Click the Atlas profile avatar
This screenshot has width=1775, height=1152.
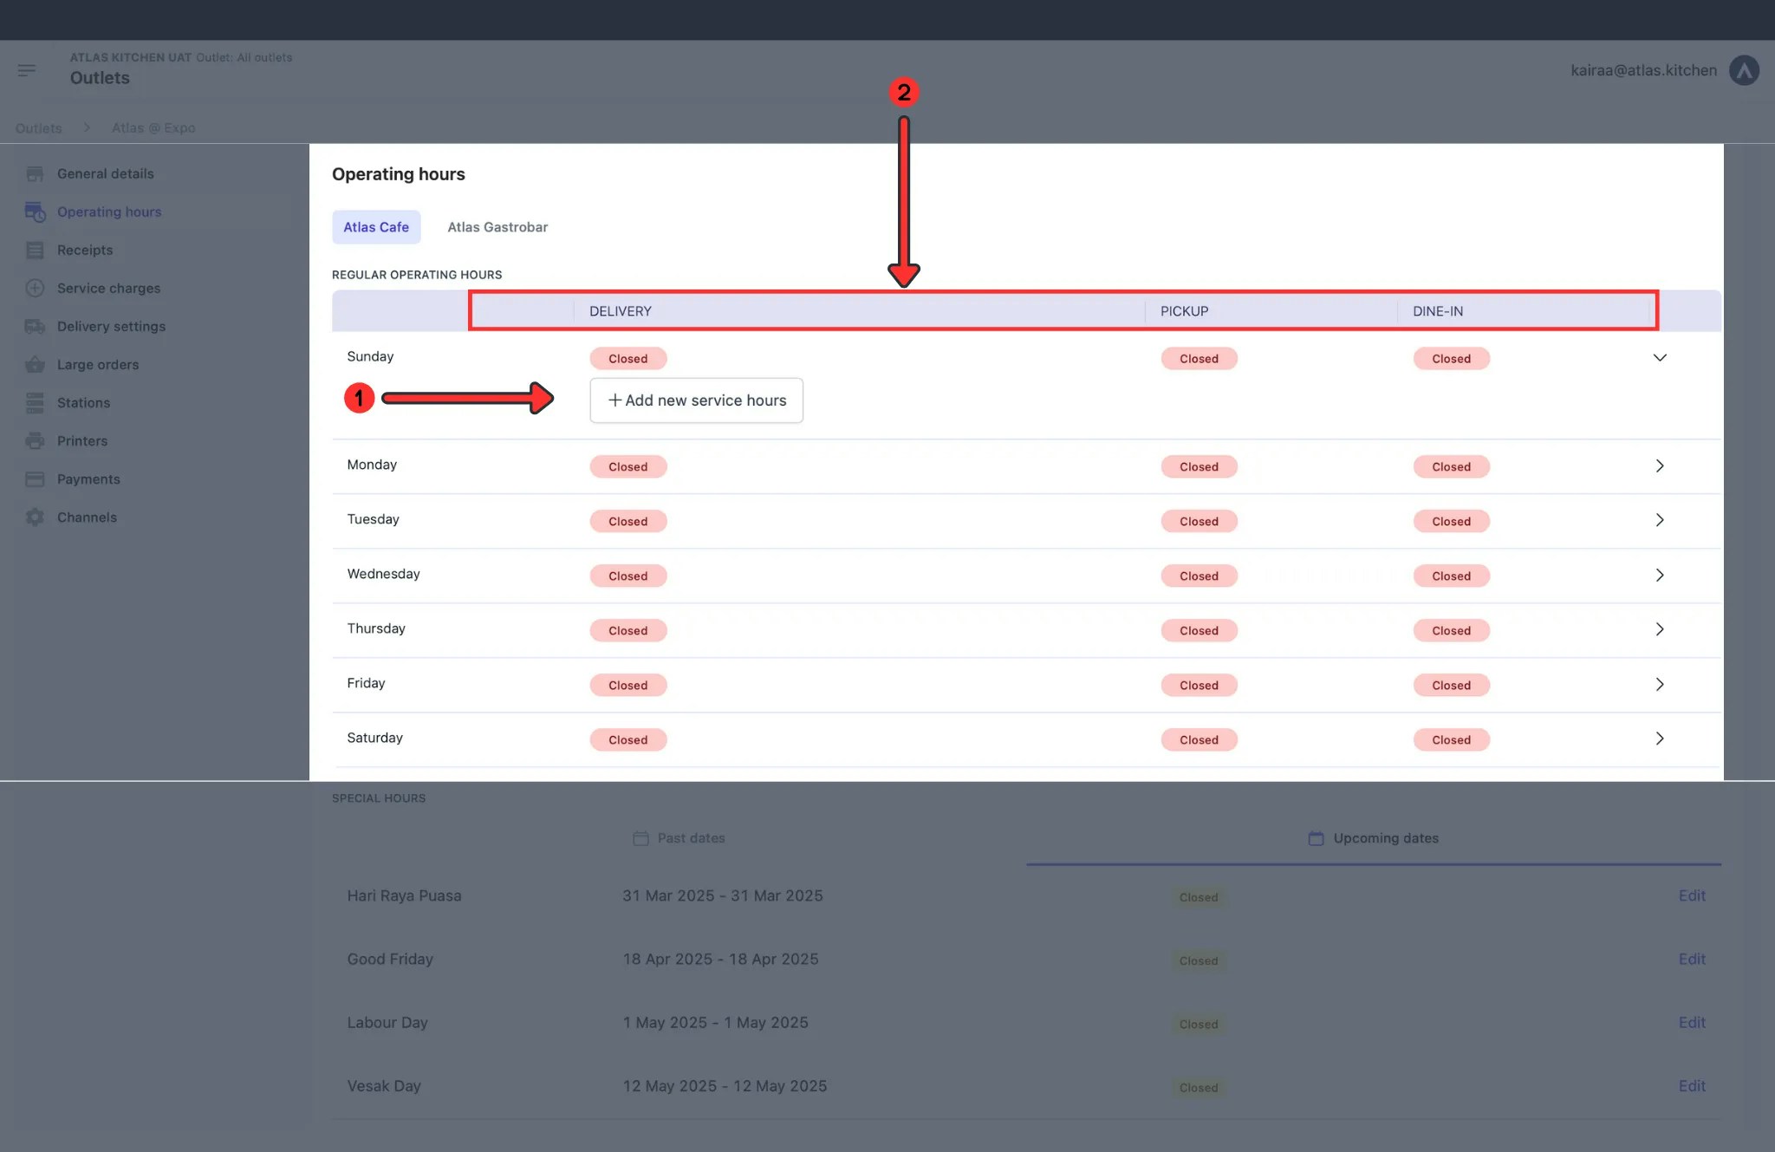1745,70
